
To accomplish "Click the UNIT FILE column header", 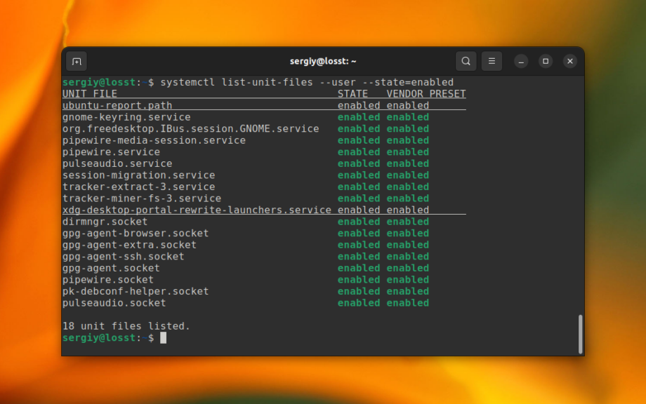I will tap(90, 94).
